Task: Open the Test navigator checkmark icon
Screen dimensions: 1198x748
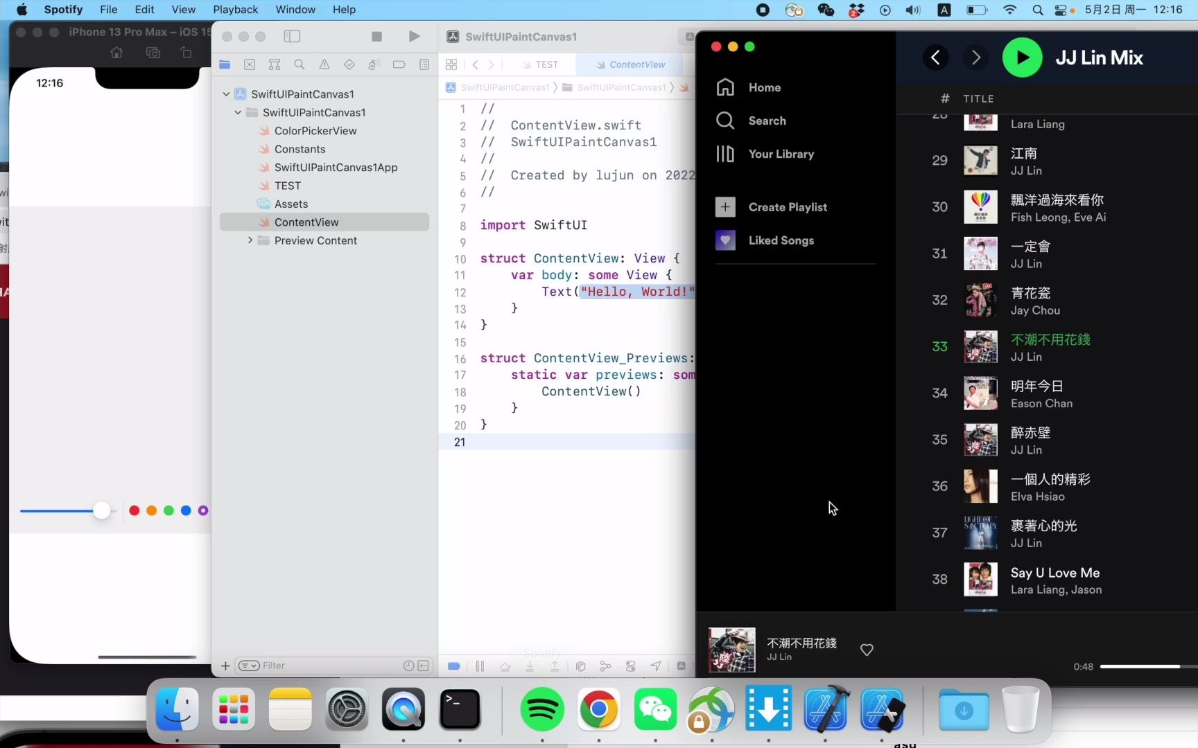Action: [x=349, y=64]
